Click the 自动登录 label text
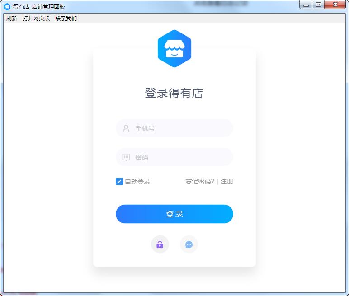 [137, 182]
